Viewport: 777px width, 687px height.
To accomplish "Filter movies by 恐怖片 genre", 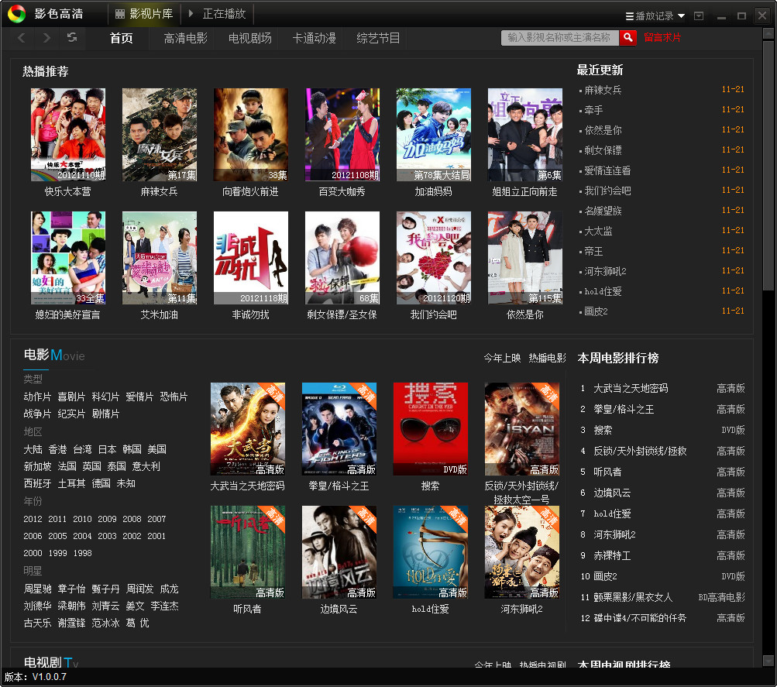I will 174,397.
